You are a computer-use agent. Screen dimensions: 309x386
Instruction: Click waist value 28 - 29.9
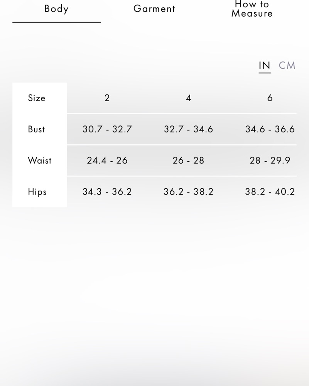(x=270, y=161)
